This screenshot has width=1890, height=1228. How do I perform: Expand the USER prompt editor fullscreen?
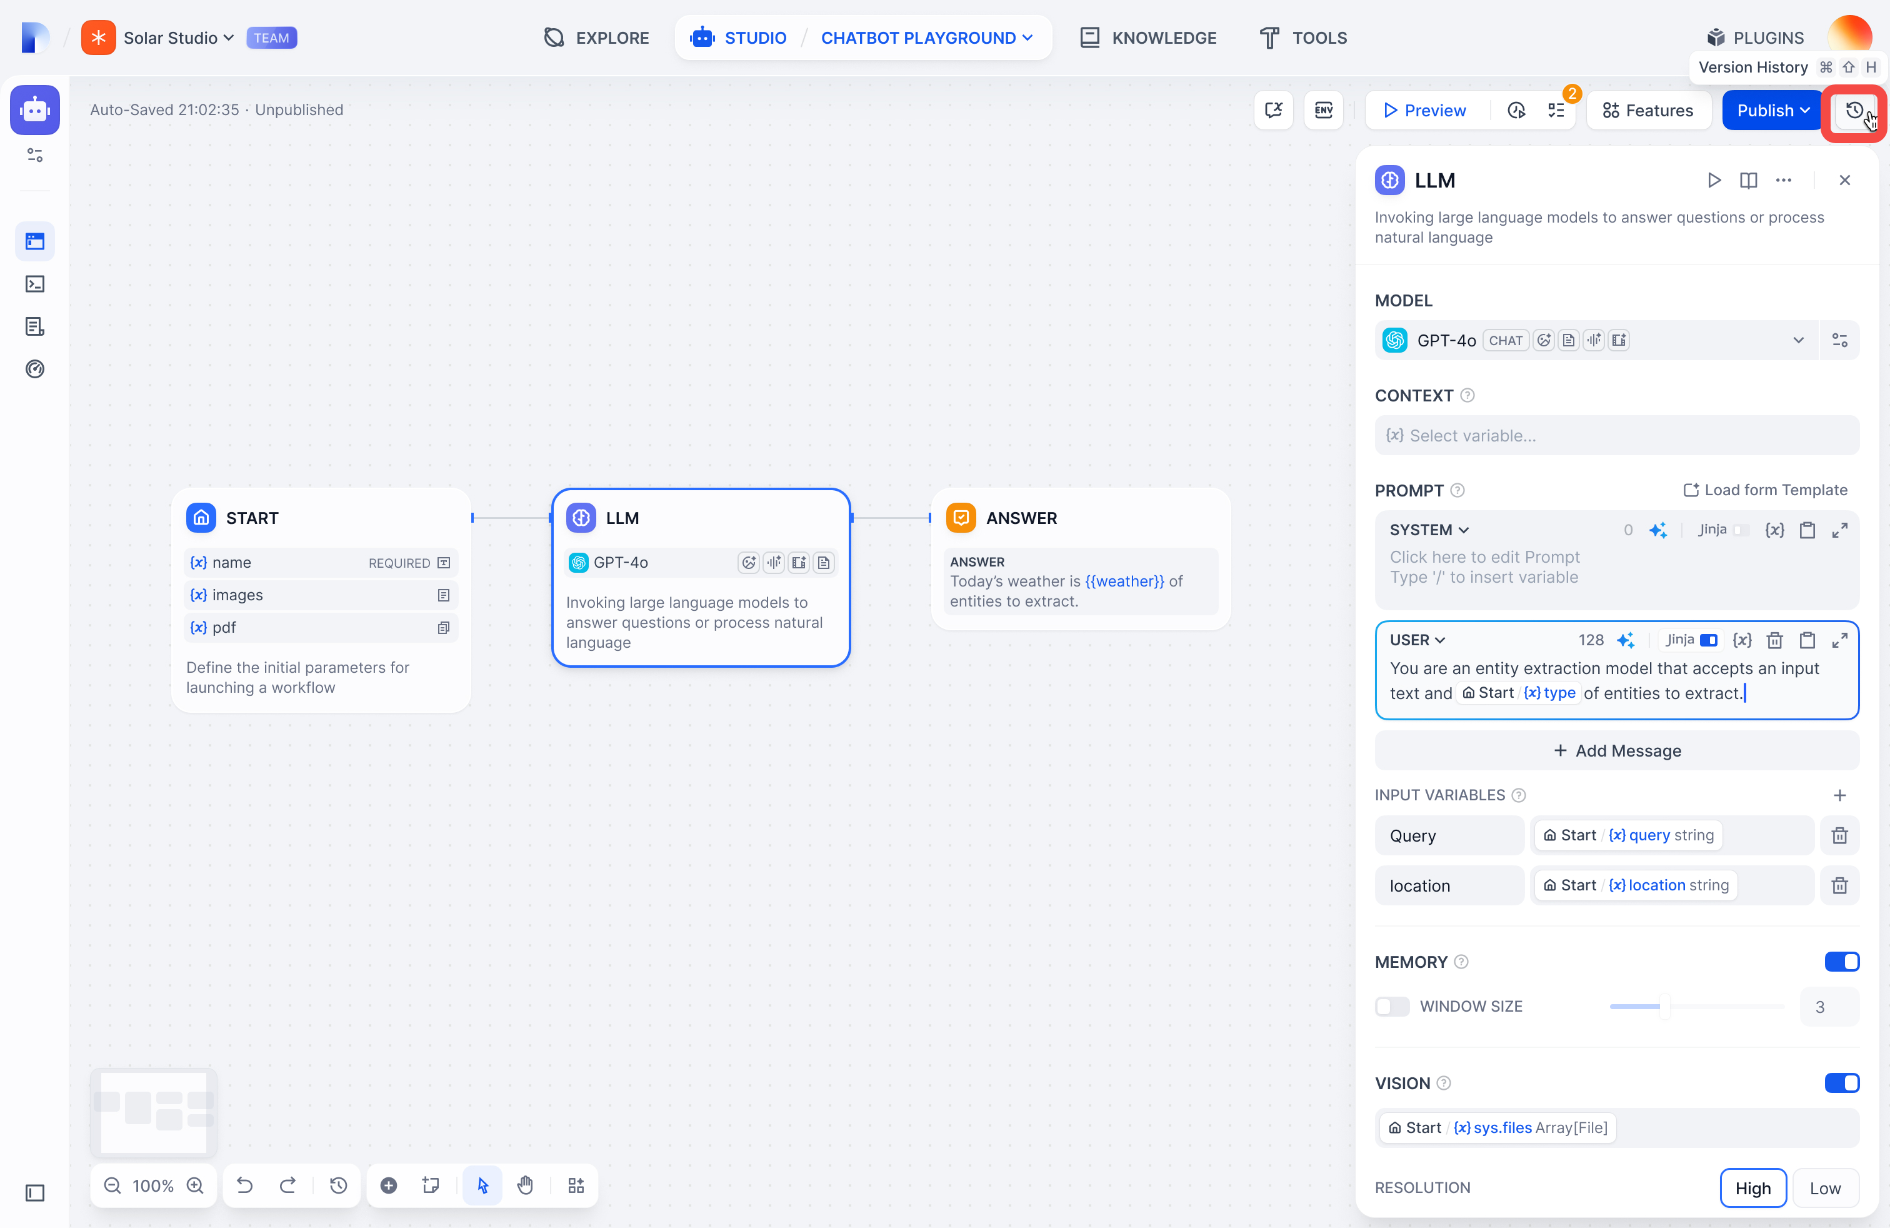point(1839,640)
